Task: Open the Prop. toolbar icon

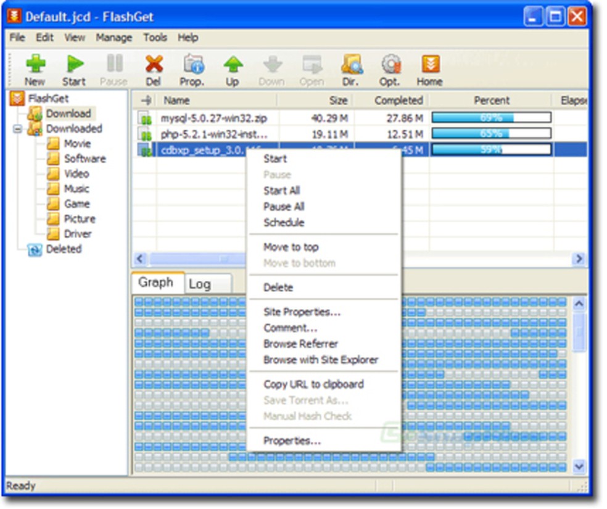Action: [193, 64]
